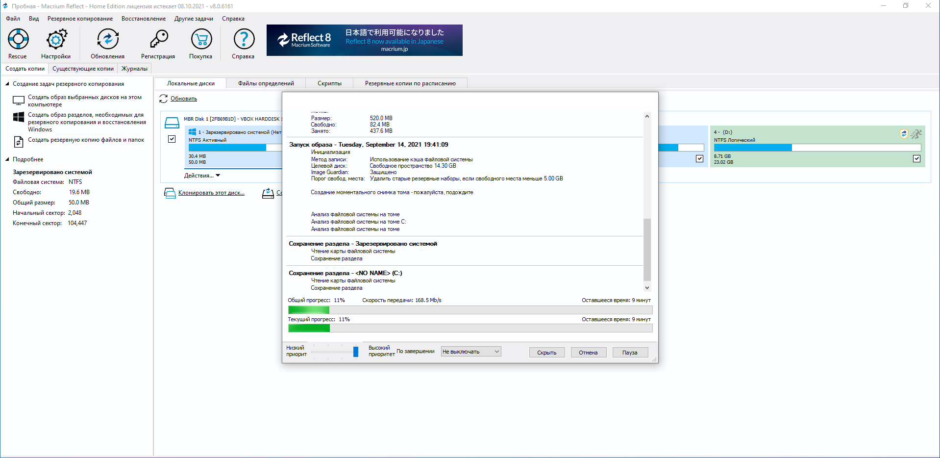Image resolution: width=940 pixels, height=458 pixels.
Task: Click the Сохранение раздела <NO NAME> (C:) heading
Action: point(346,273)
